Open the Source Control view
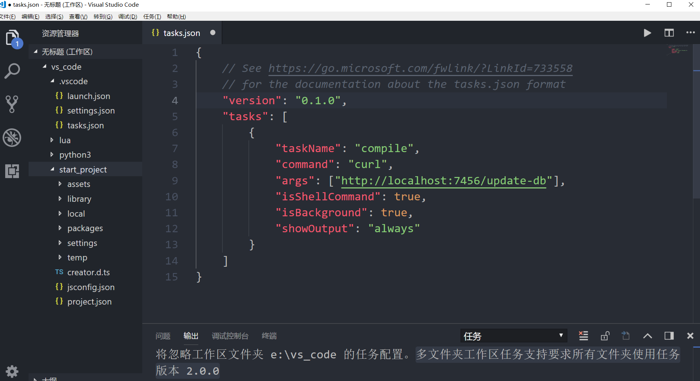 coord(12,104)
